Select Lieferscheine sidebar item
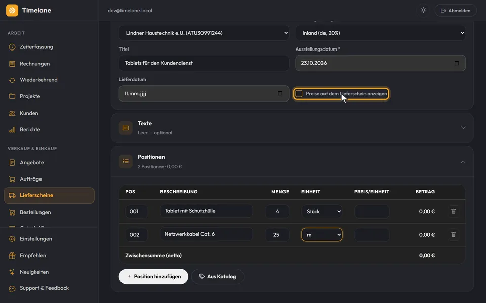The image size is (486, 303). click(49, 195)
